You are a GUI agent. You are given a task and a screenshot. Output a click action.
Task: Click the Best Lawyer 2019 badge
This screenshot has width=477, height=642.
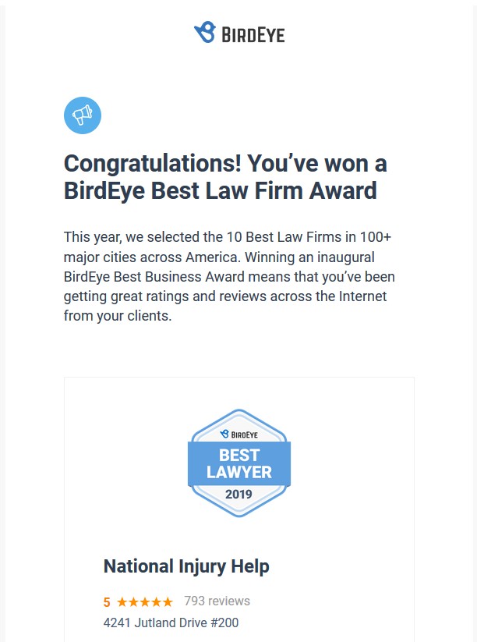(x=239, y=463)
